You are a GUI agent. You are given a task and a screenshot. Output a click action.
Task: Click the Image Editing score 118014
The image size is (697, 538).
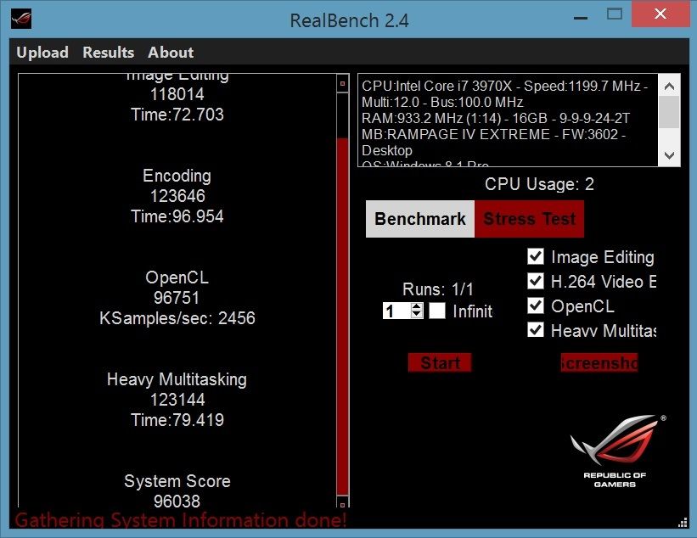pyautogui.click(x=177, y=94)
